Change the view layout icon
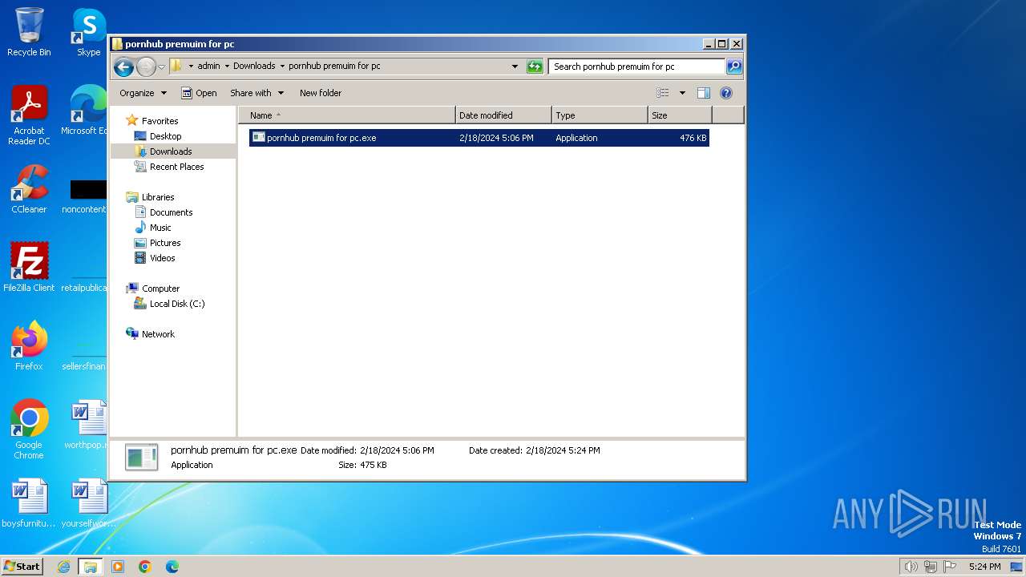 point(663,93)
